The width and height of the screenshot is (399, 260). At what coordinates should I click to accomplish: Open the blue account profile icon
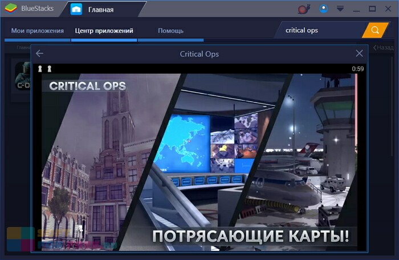(324, 9)
